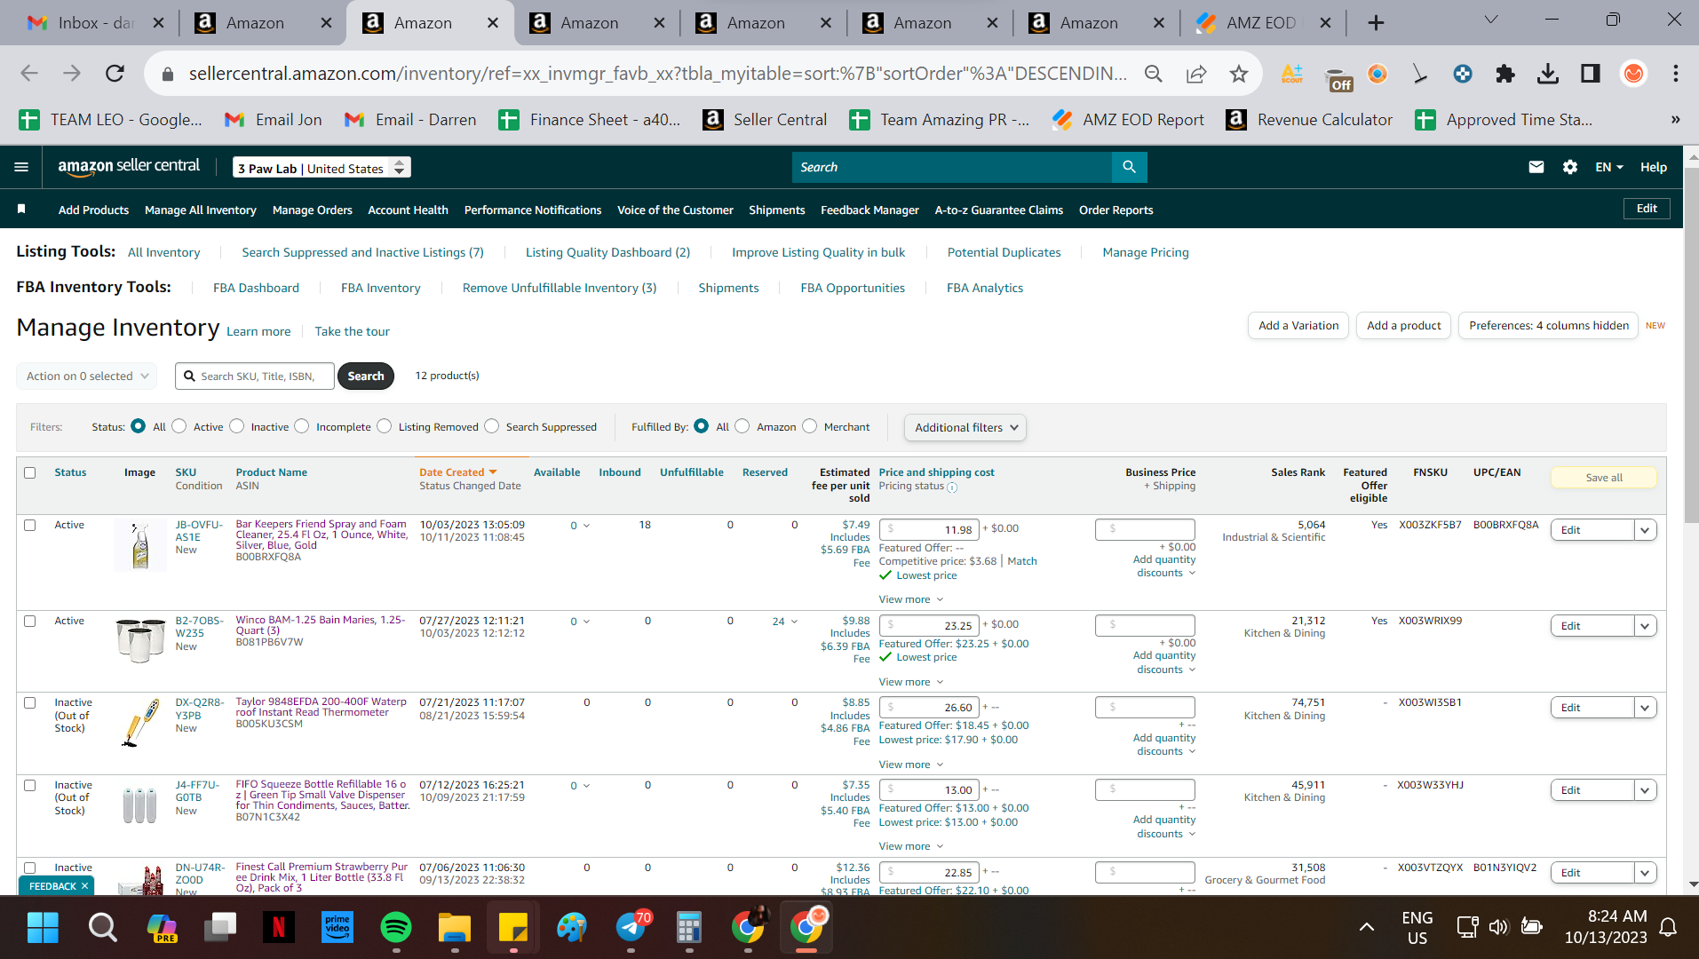Screen dimensions: 1699x959
Task: Open the zoom magnifier icon in address bar
Action: pyautogui.click(x=1154, y=74)
